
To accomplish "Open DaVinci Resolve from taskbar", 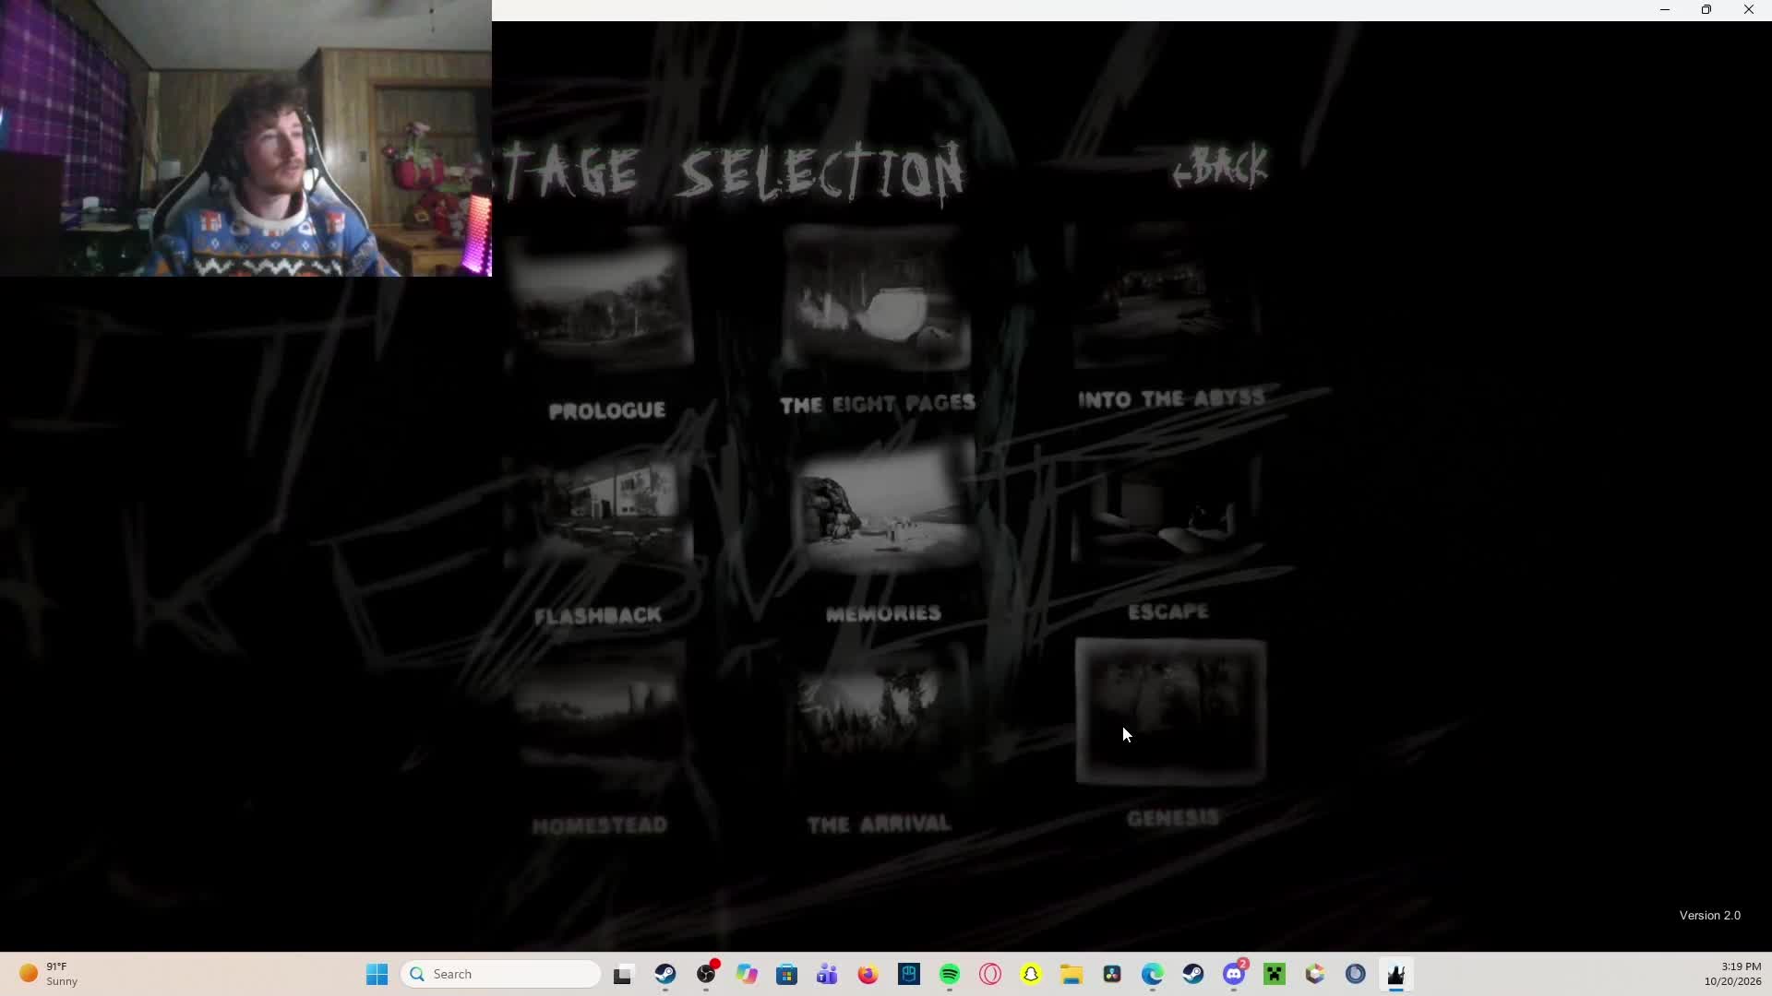I will 1112,975.
